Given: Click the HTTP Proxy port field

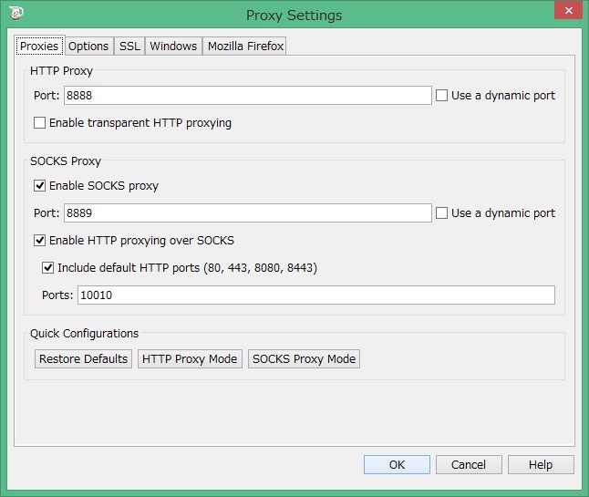Looking at the screenshot, I should tap(247, 95).
